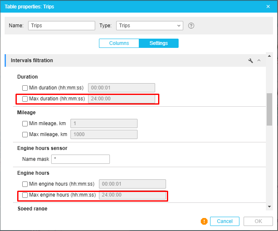This screenshot has width=278, height=231.
Task: Select the Settings tab
Action: [158, 43]
